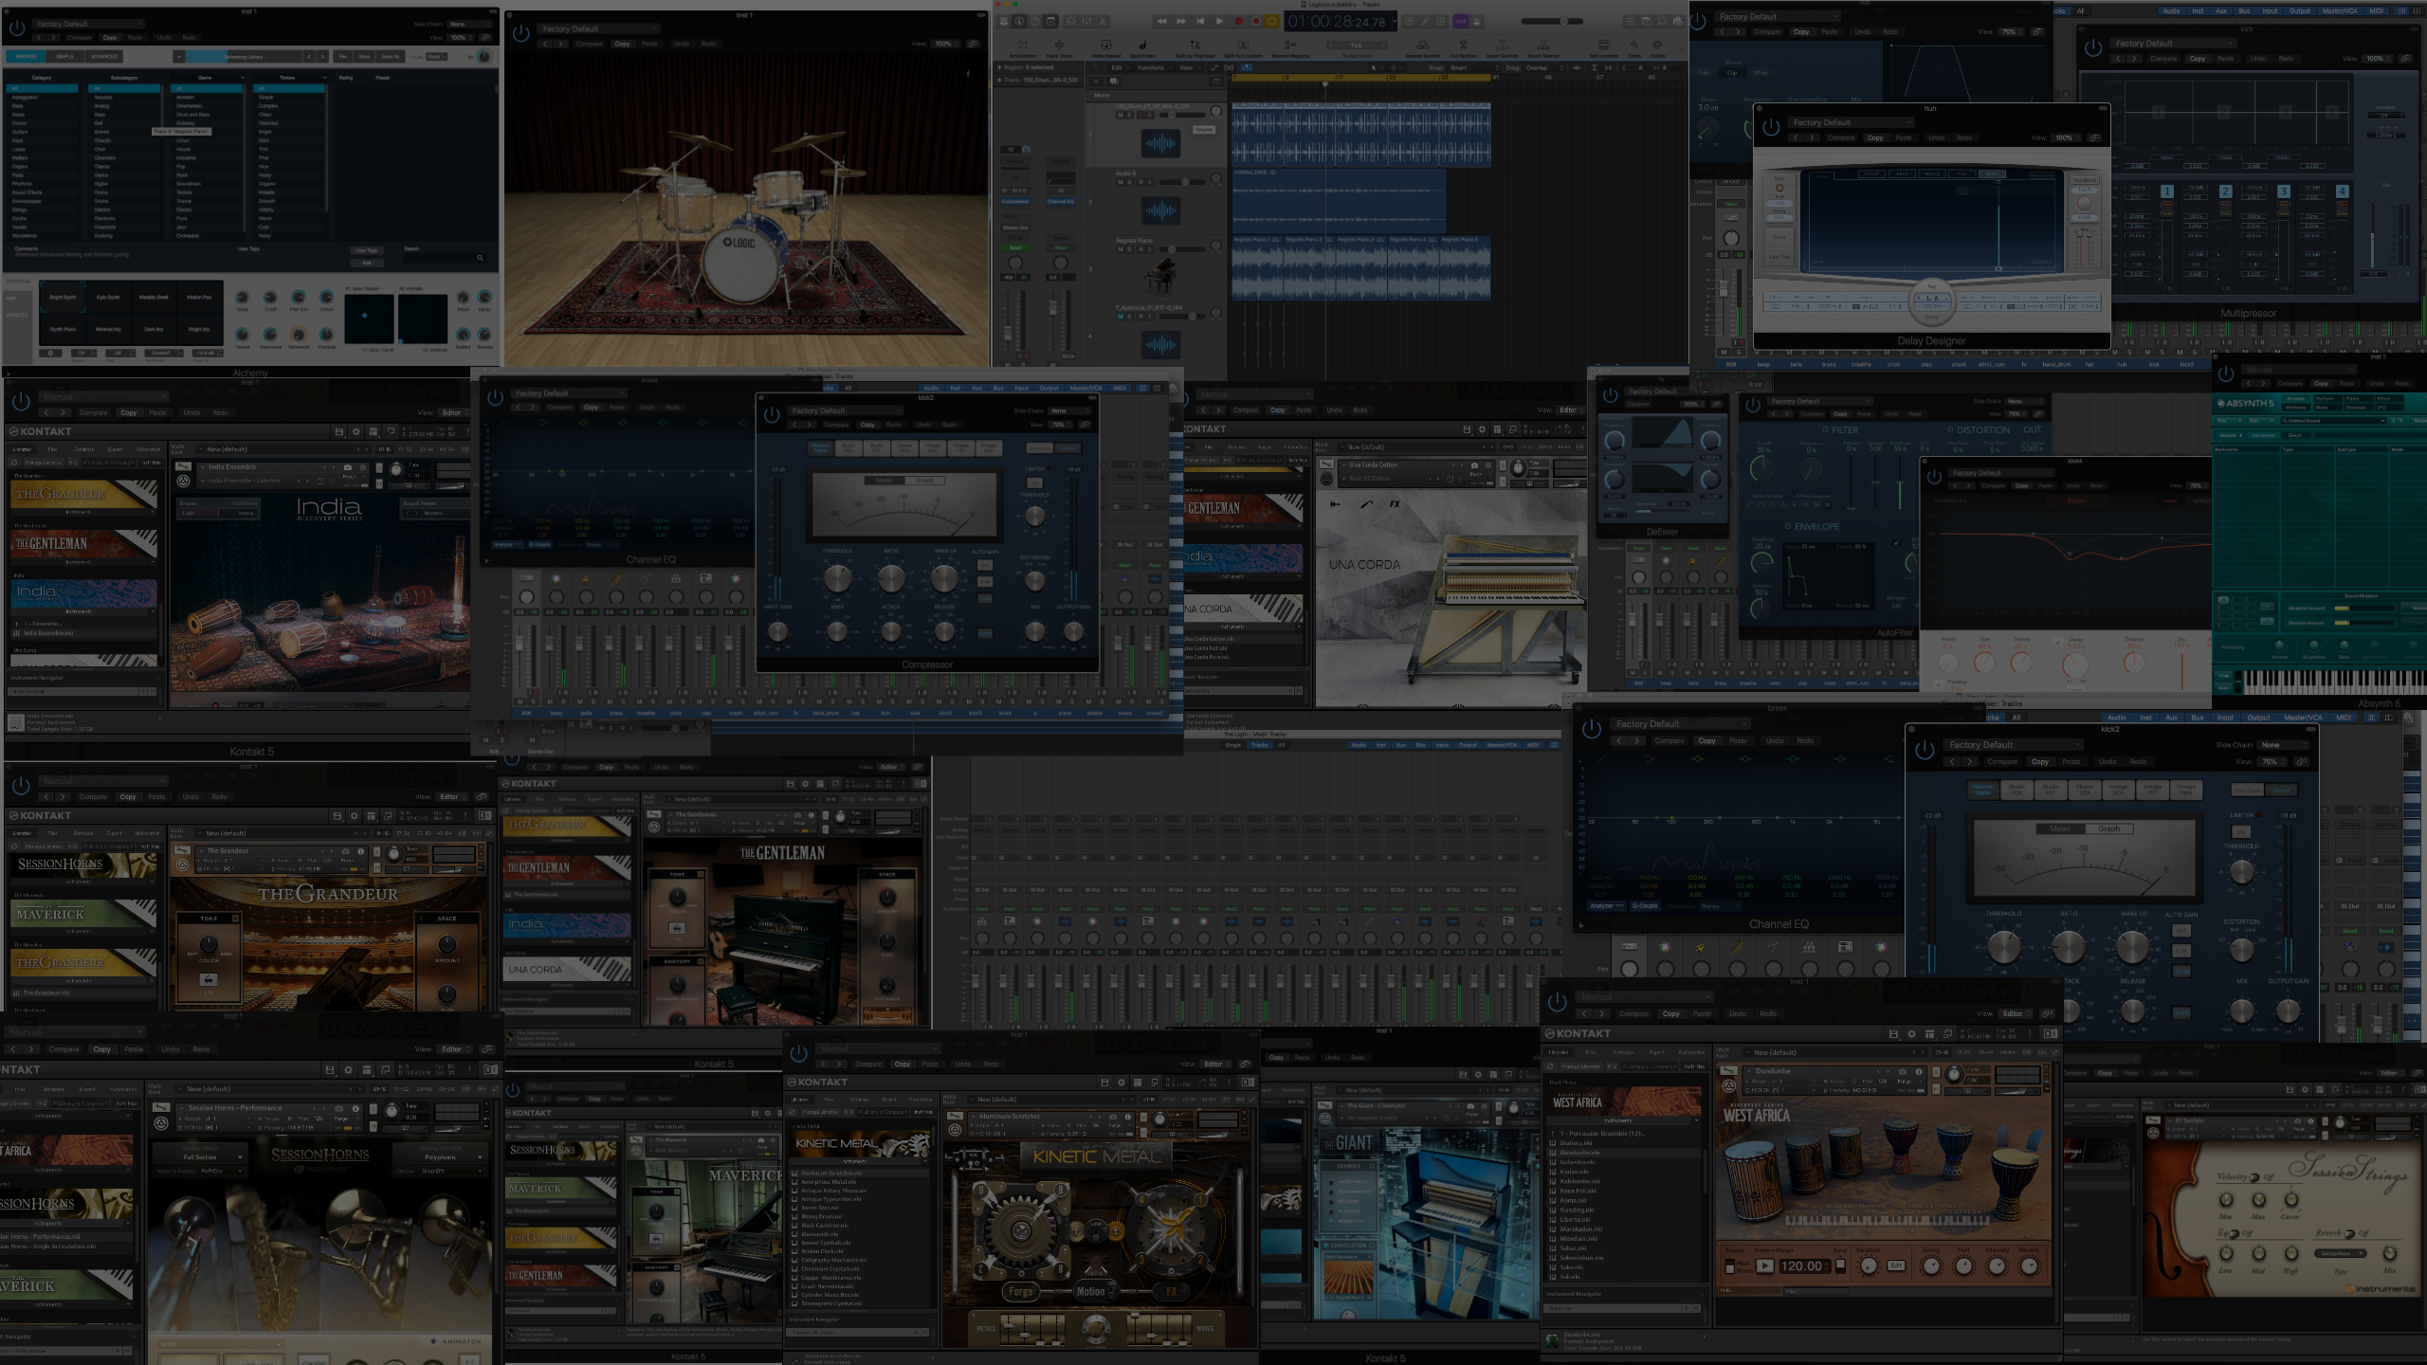Click Compare in the Delay Designer header

[1841, 138]
